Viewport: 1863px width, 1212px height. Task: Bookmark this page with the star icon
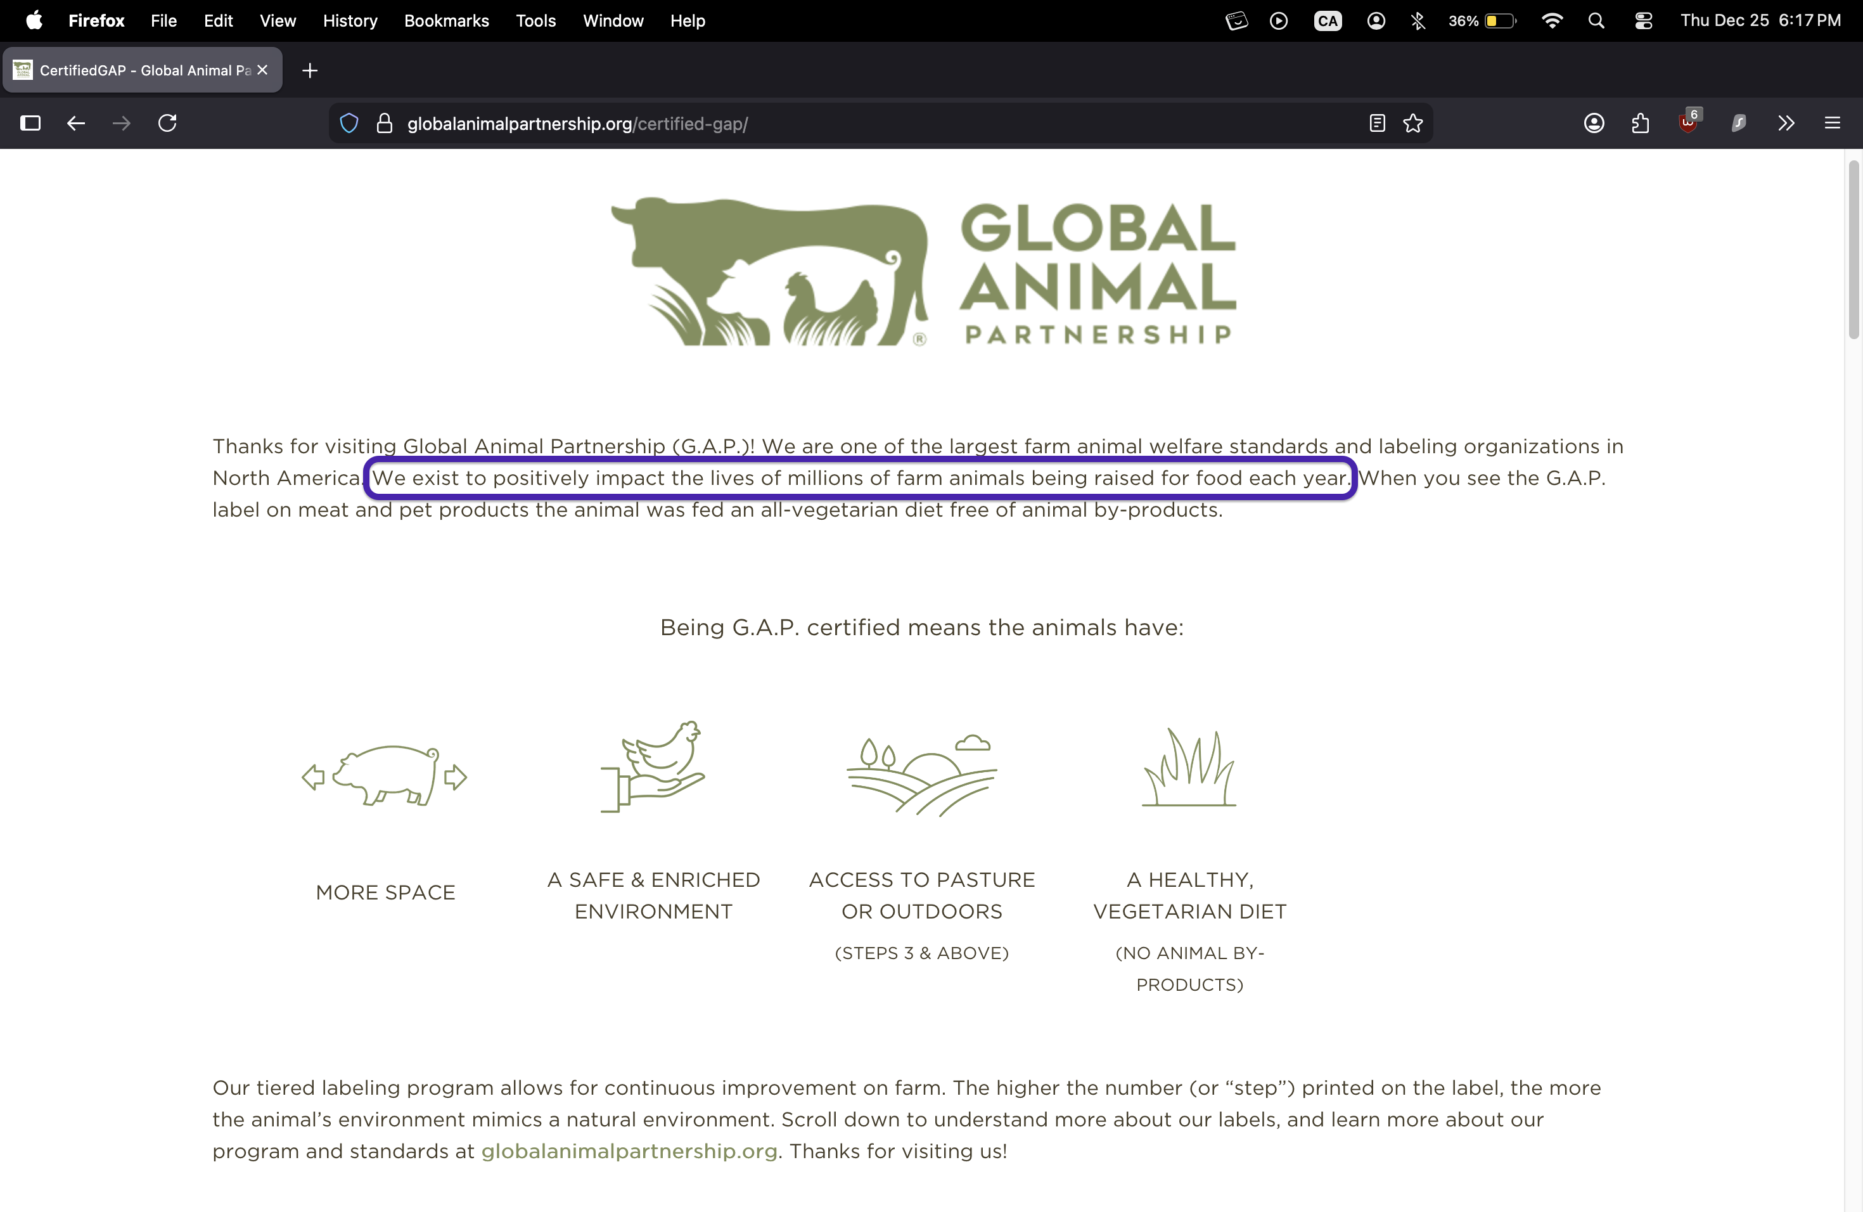1413,123
